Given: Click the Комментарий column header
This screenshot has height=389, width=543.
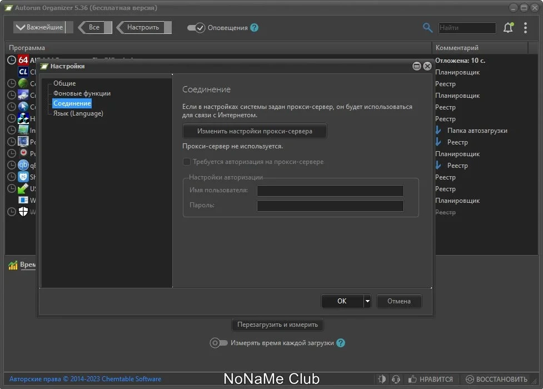Looking at the screenshot, I should coord(480,48).
